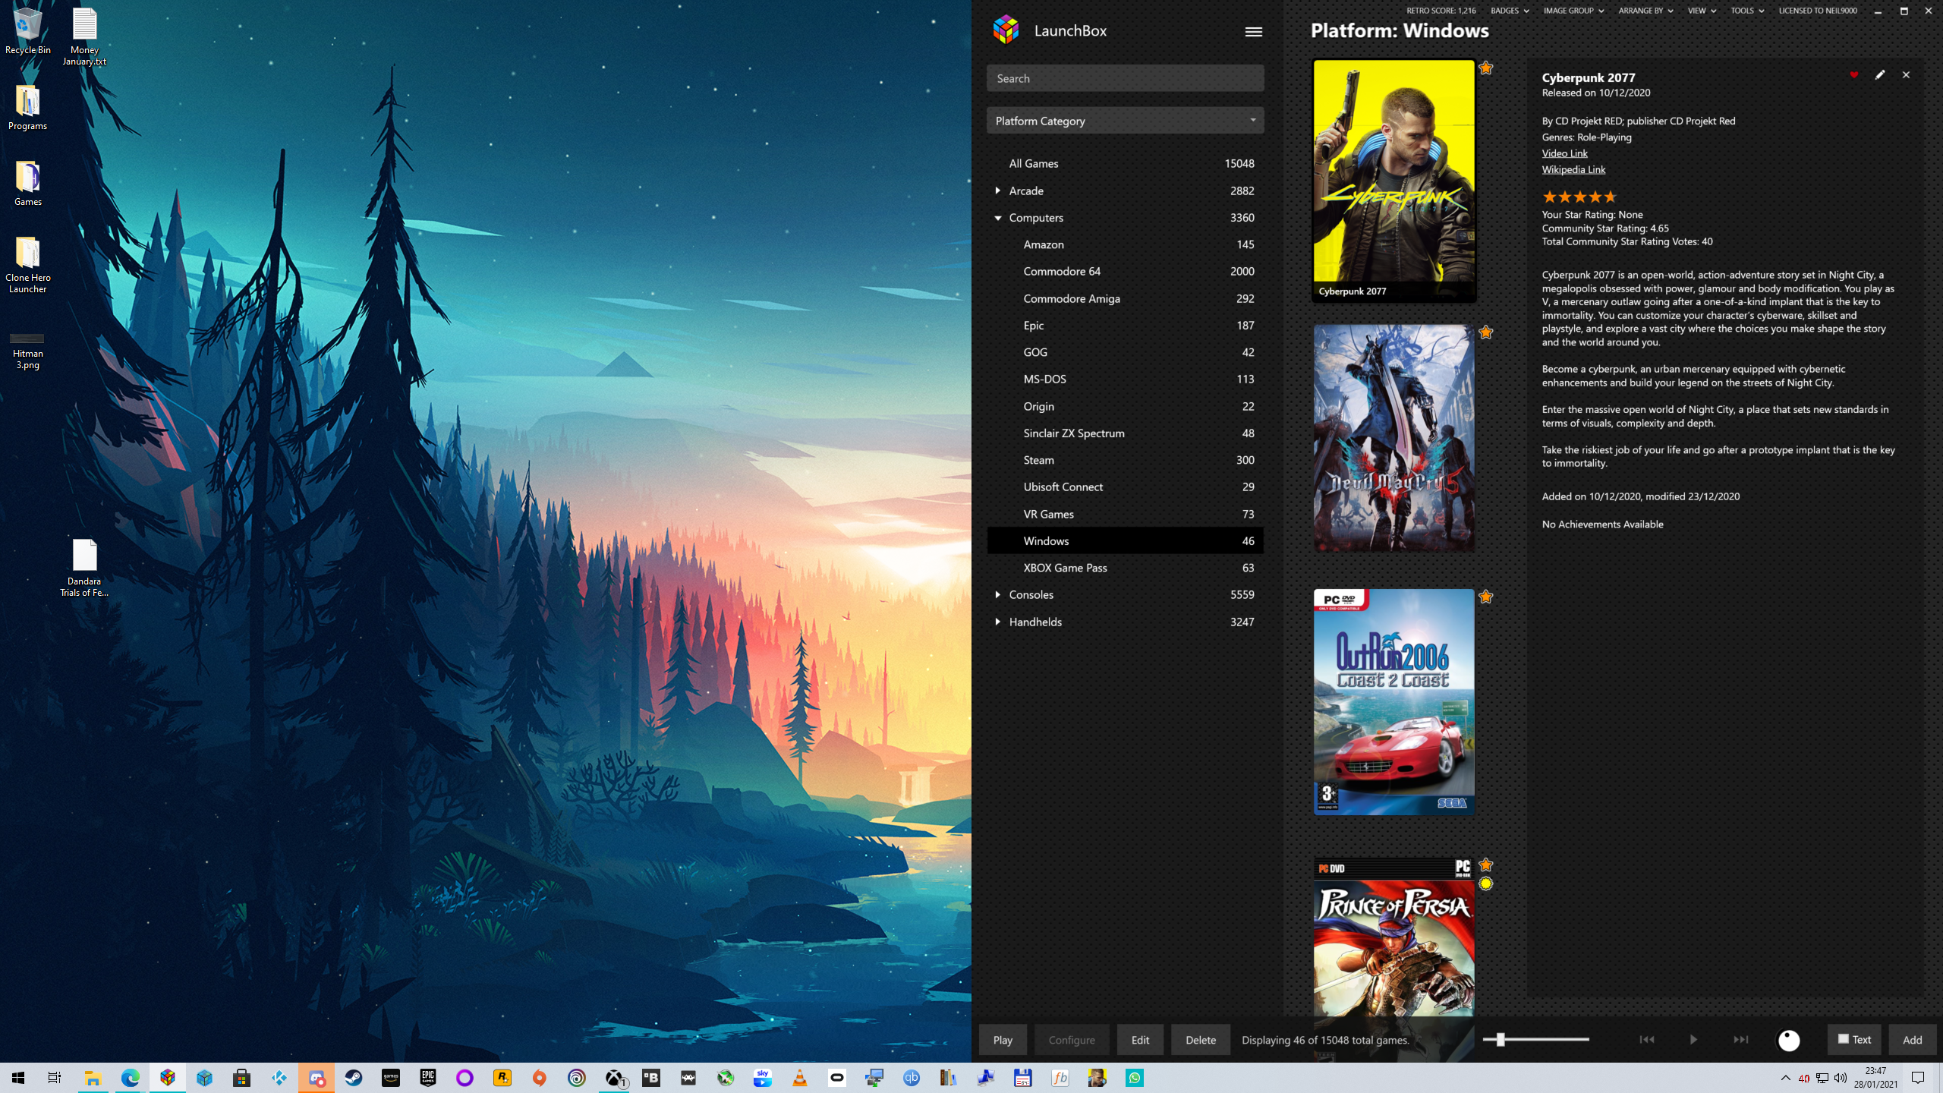This screenshot has width=1943, height=1093.
Task: Open the Clone Hero Launcher desktop shortcut
Action: pos(28,264)
